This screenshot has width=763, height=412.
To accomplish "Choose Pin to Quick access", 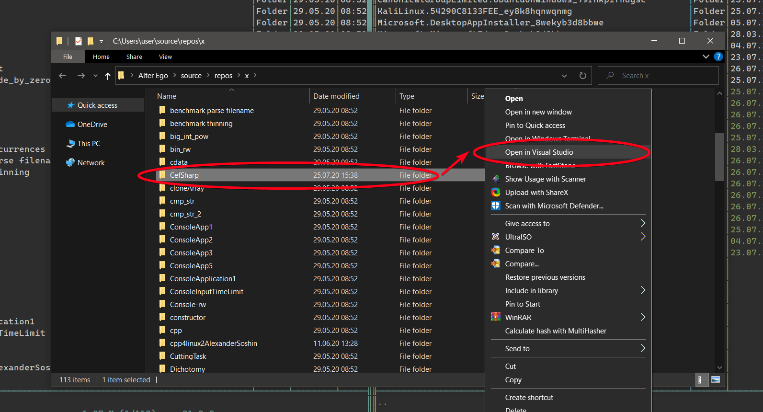I will 535,126.
